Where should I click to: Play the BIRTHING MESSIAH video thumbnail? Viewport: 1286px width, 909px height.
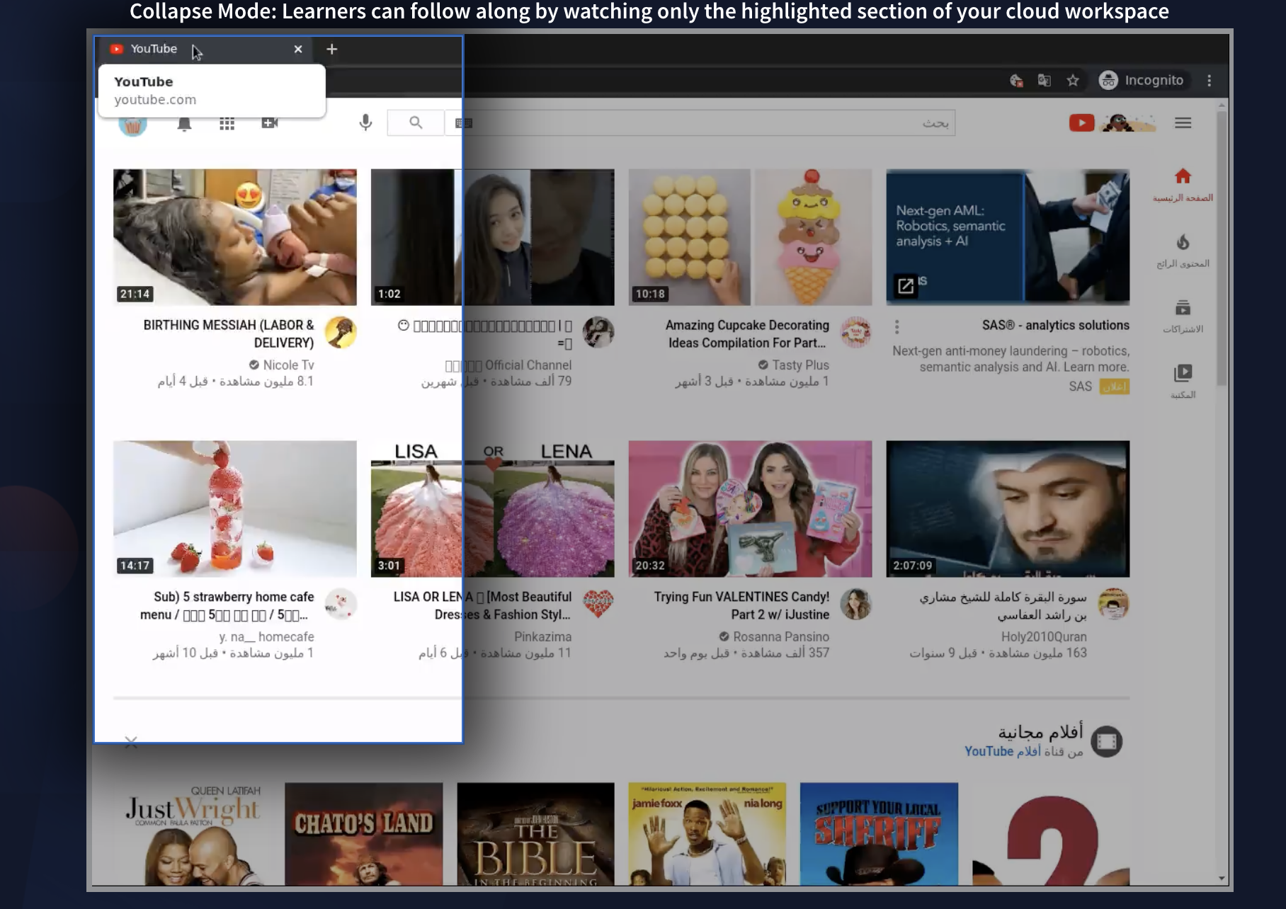(235, 237)
